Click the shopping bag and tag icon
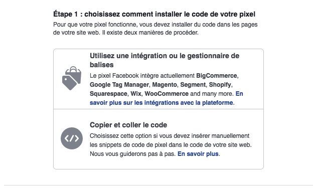This screenshot has height=188, width=318. pos(72,78)
